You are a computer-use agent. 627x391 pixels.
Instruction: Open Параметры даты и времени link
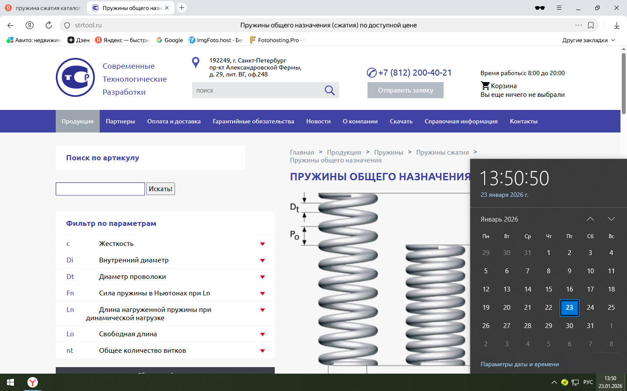coord(519,364)
